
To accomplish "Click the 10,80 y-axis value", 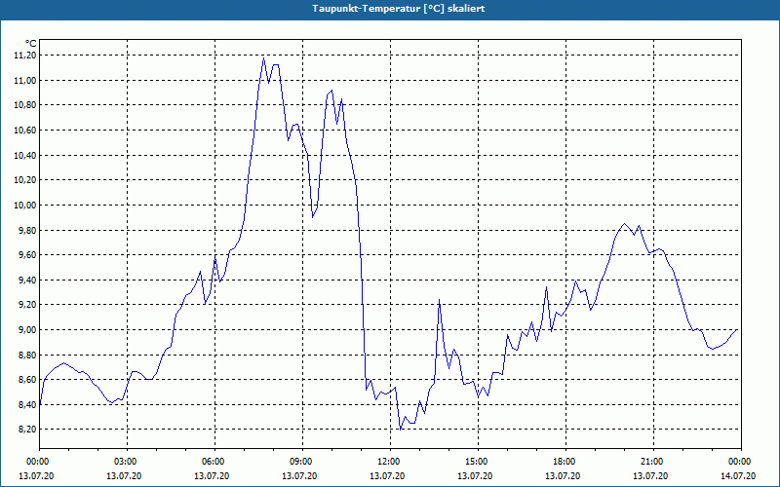I will (25, 105).
